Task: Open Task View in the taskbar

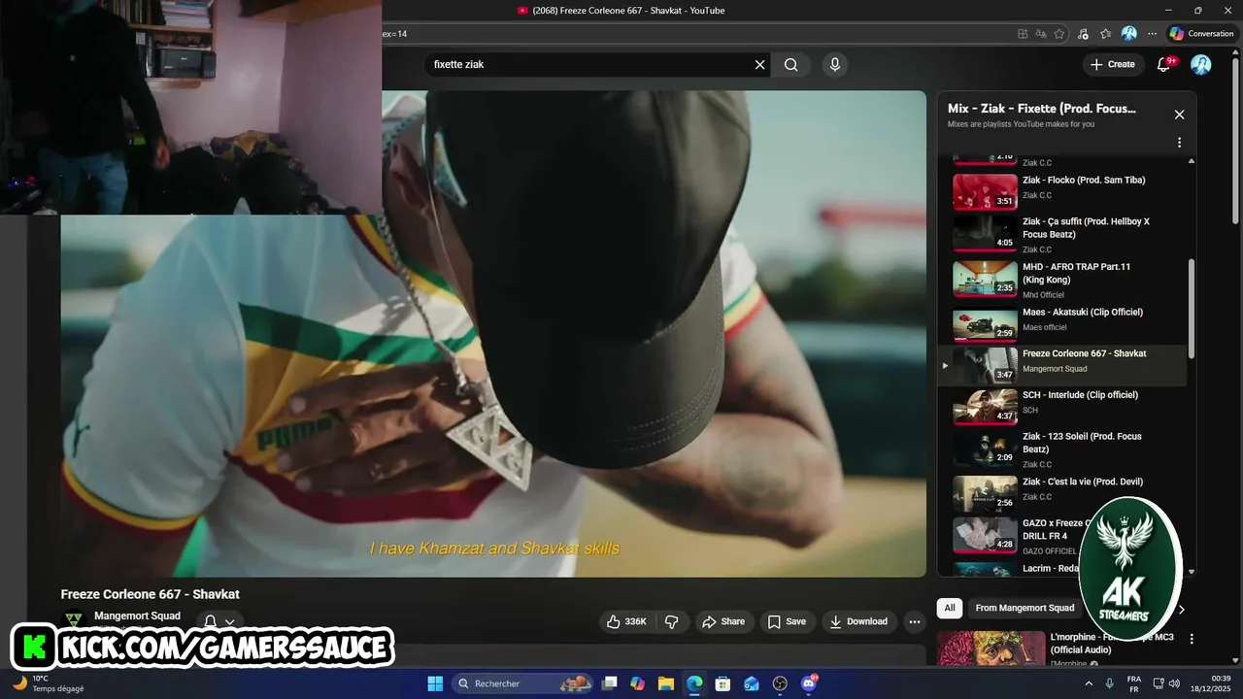Action: tap(609, 683)
